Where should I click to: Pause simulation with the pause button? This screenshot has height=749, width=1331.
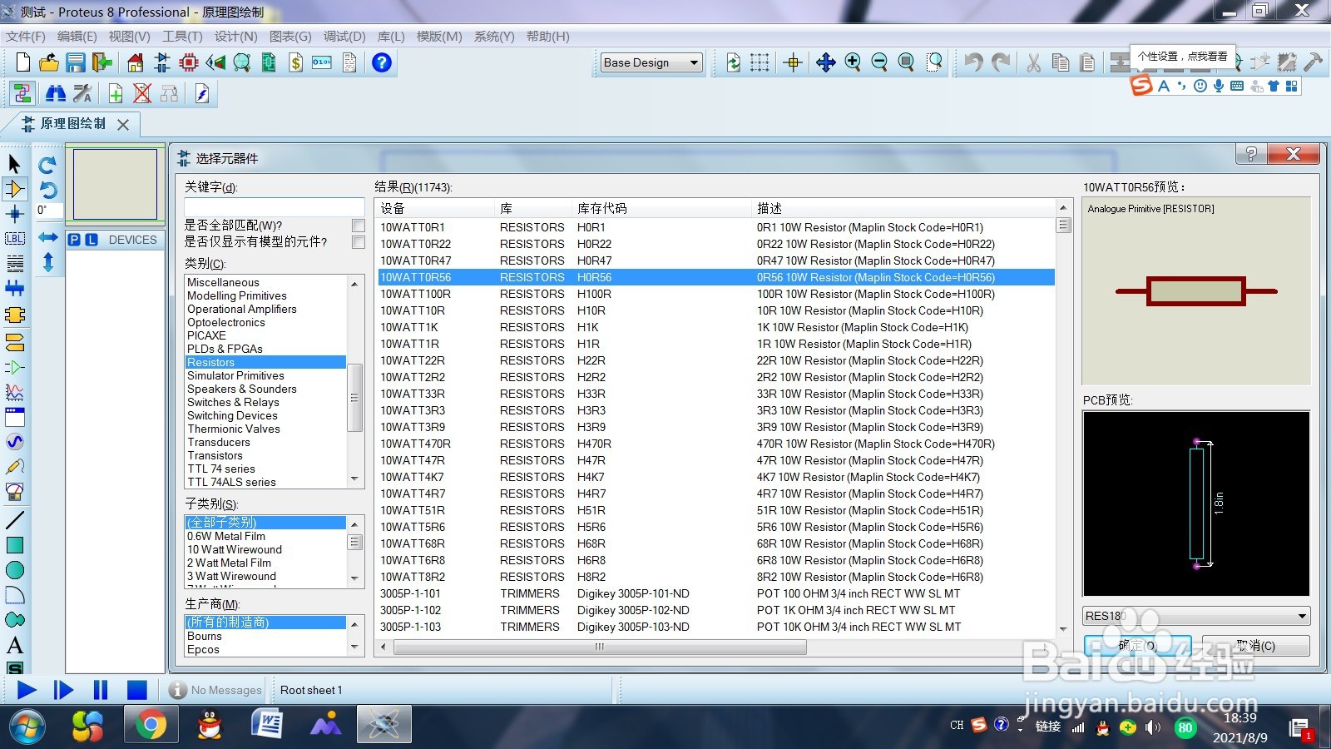[101, 690]
